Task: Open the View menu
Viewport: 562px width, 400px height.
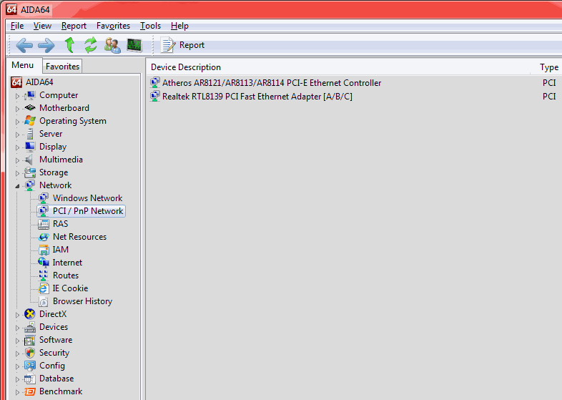Action: 42,26
